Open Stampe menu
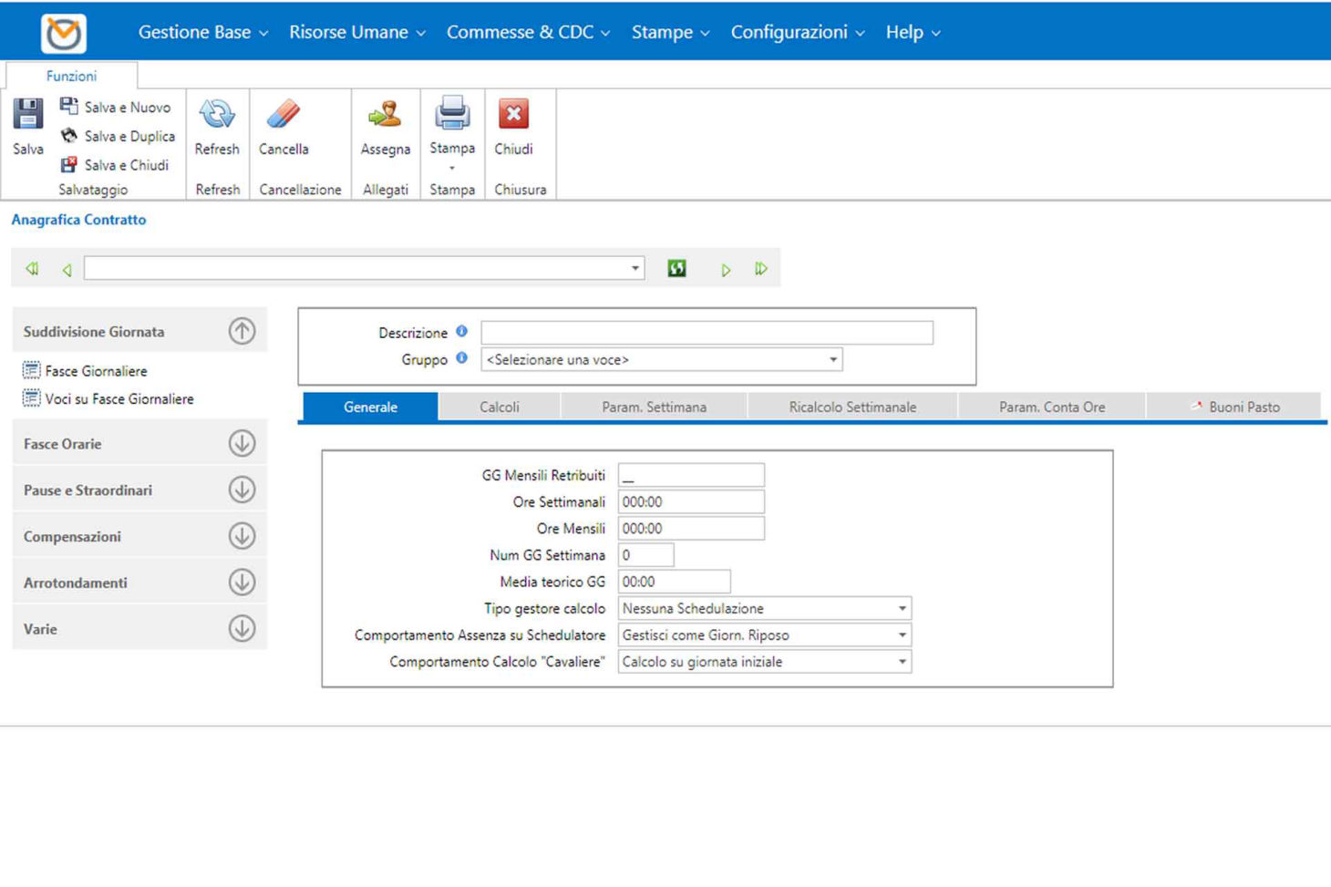 (671, 32)
